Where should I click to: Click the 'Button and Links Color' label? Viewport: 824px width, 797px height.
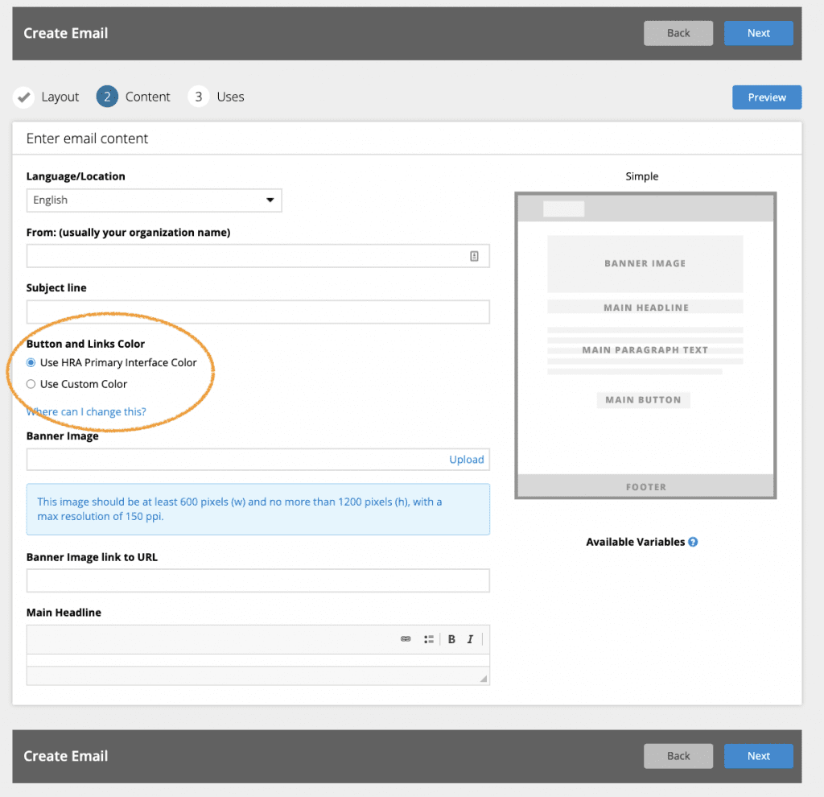(x=85, y=344)
